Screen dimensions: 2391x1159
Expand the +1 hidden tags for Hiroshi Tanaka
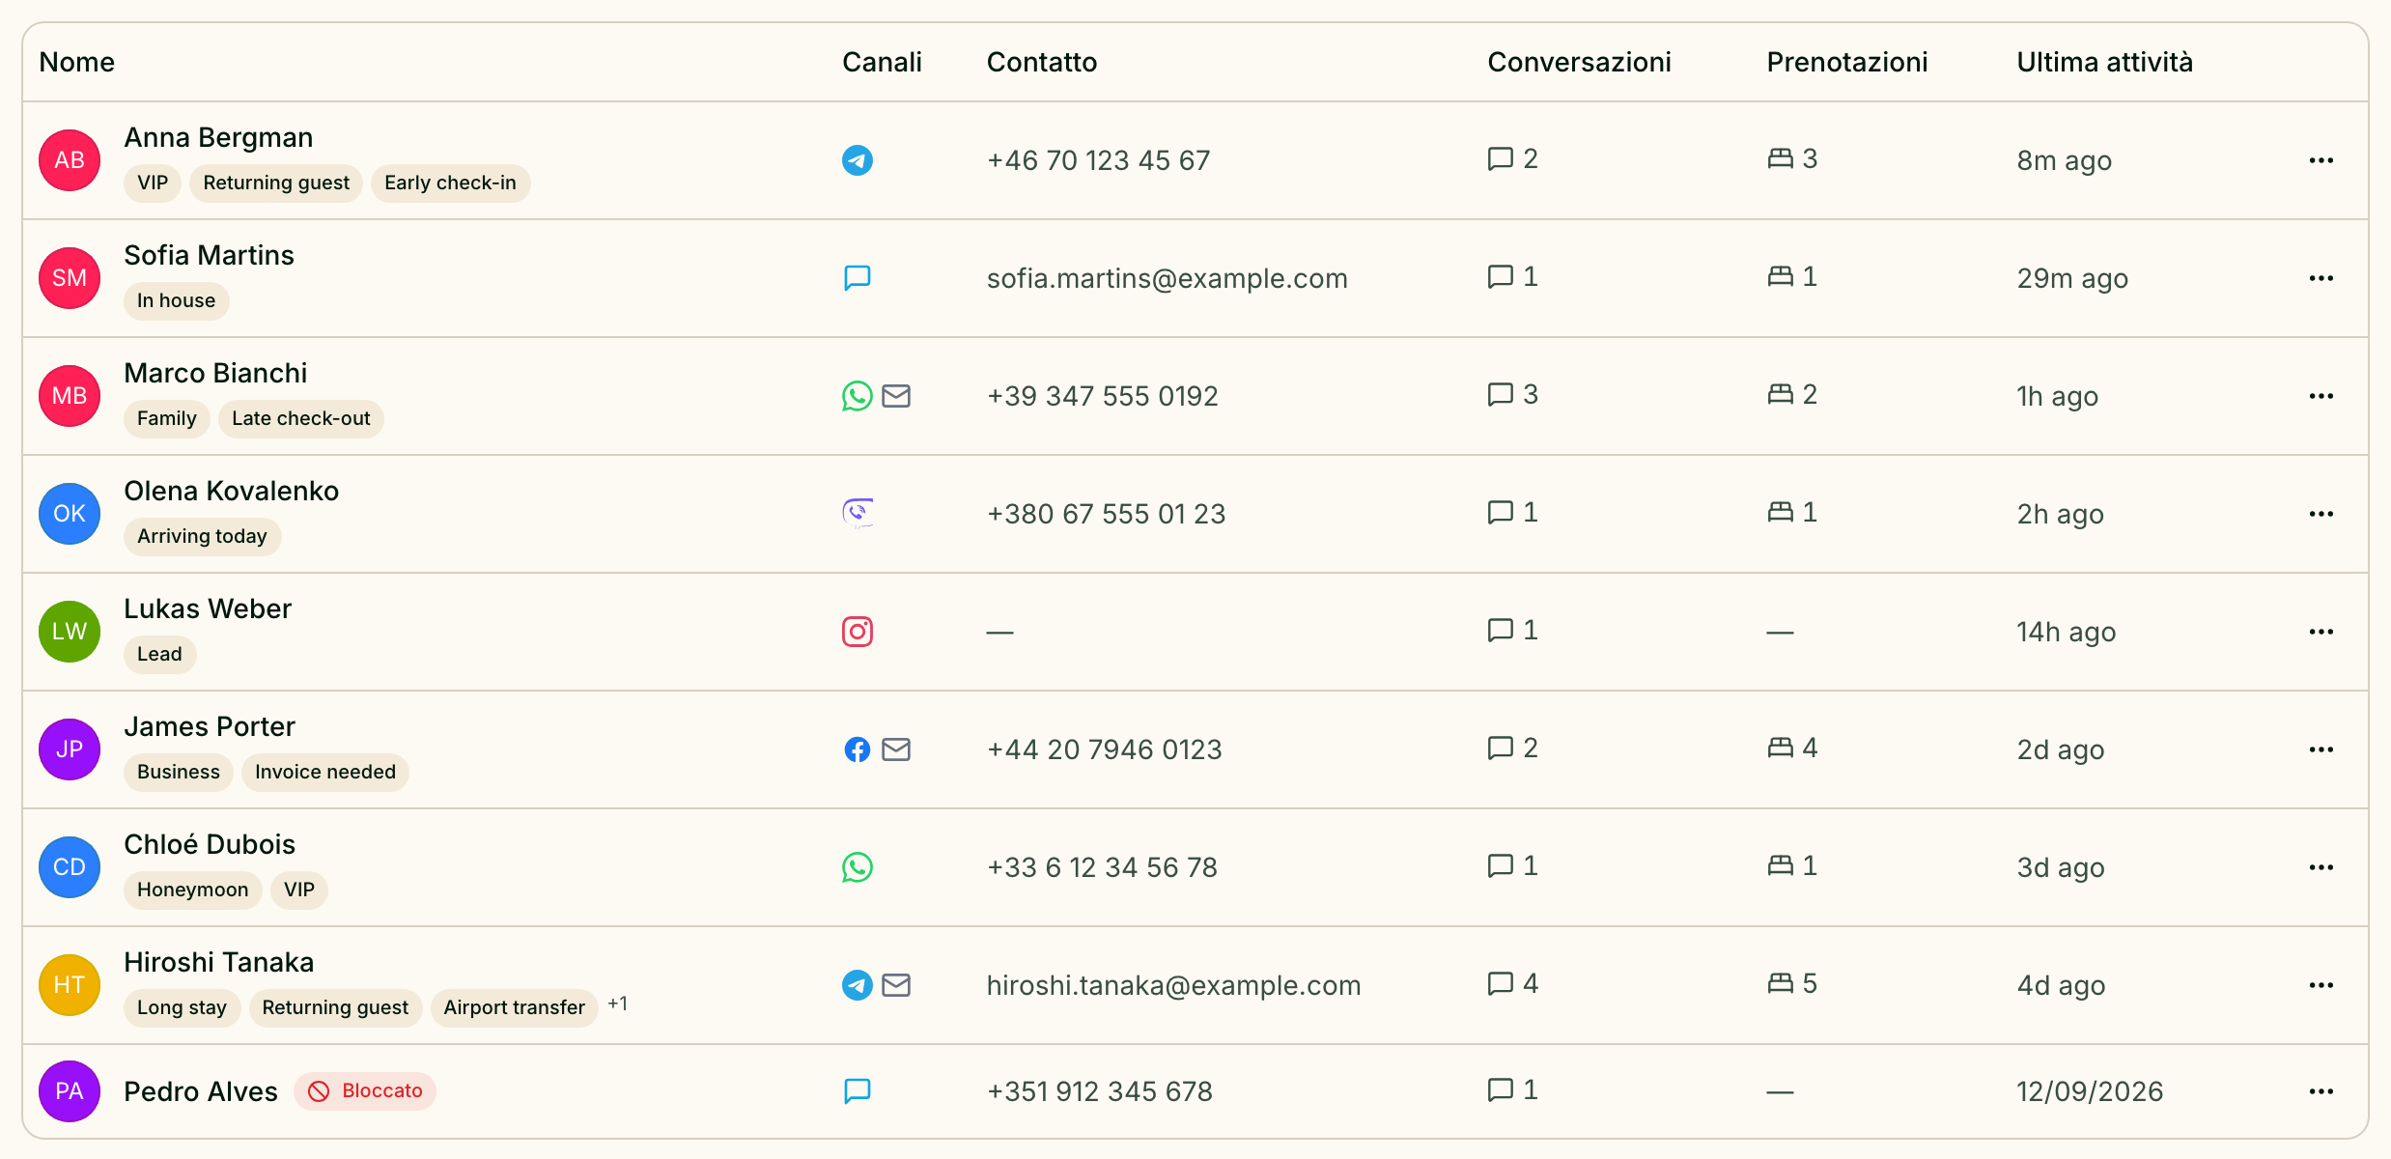point(618,1004)
